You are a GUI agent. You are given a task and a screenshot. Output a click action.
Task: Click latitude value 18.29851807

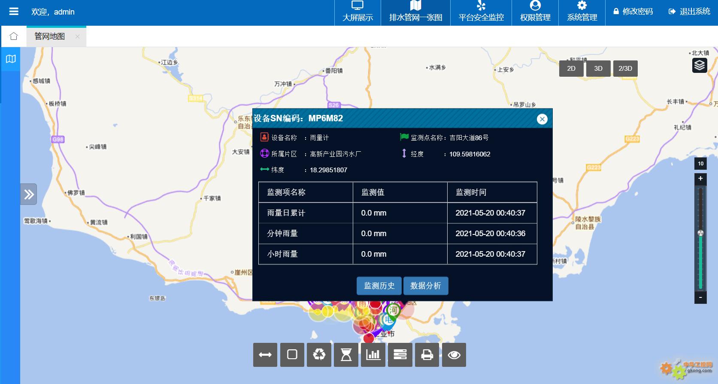(x=328, y=170)
